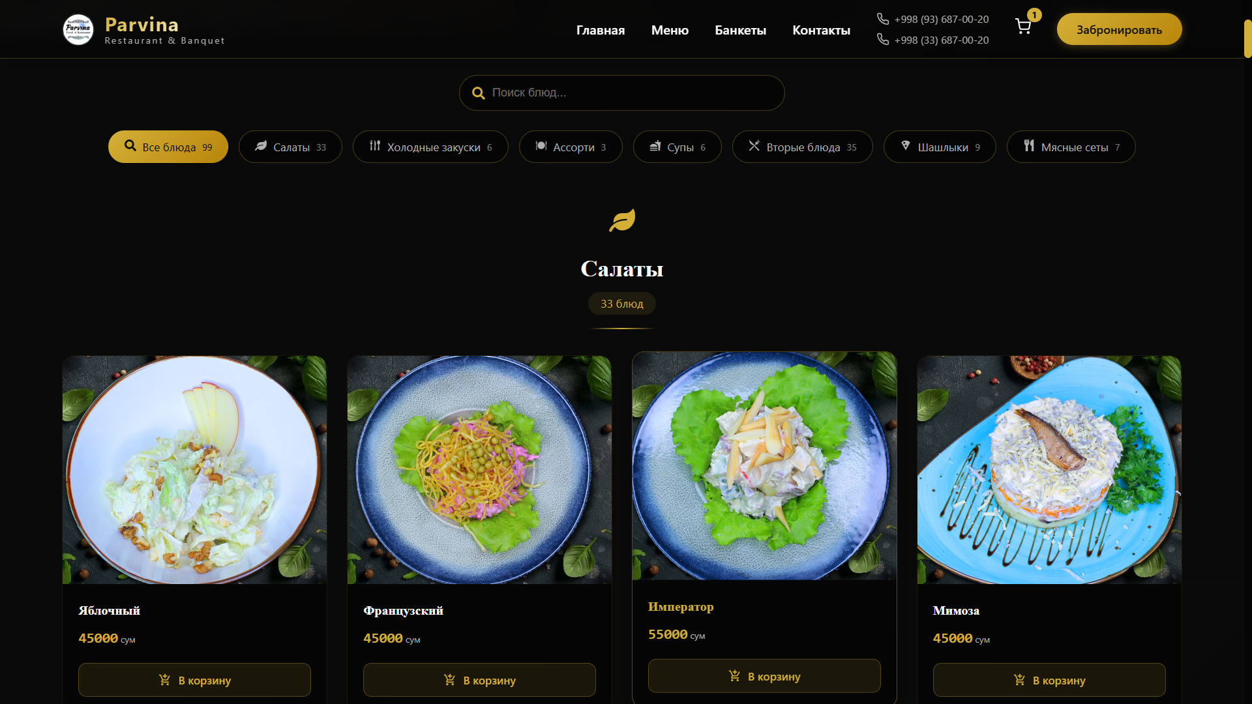The image size is (1252, 704).
Task: Click the page vertical scrollbar thumb
Action: pyautogui.click(x=1247, y=38)
